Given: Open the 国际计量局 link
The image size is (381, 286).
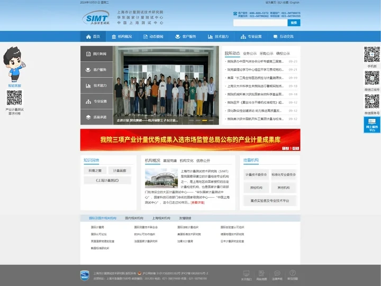Looking at the screenshot, I should tap(97, 227).
